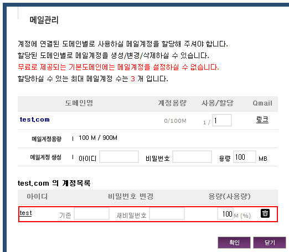Click the 계정용량 column header
This screenshot has width=289, height=252.
(x=172, y=103)
